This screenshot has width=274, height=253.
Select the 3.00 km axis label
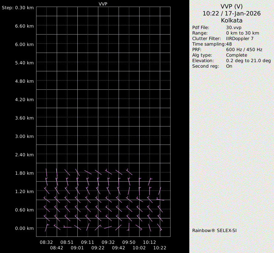click(x=24, y=136)
